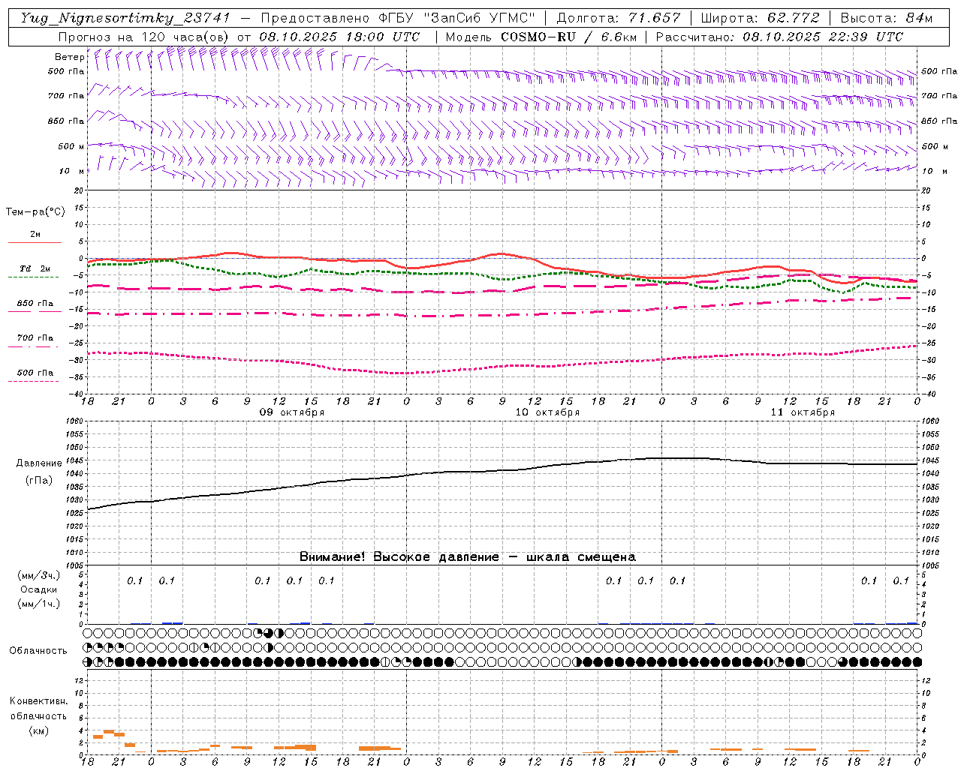This screenshot has height=768, width=961.
Task: Click the Тем-ра(°C) axis label
Action: (x=35, y=212)
